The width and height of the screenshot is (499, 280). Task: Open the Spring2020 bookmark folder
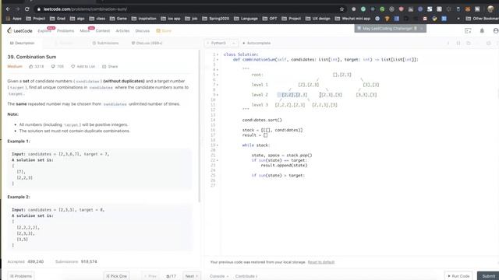(x=216, y=19)
